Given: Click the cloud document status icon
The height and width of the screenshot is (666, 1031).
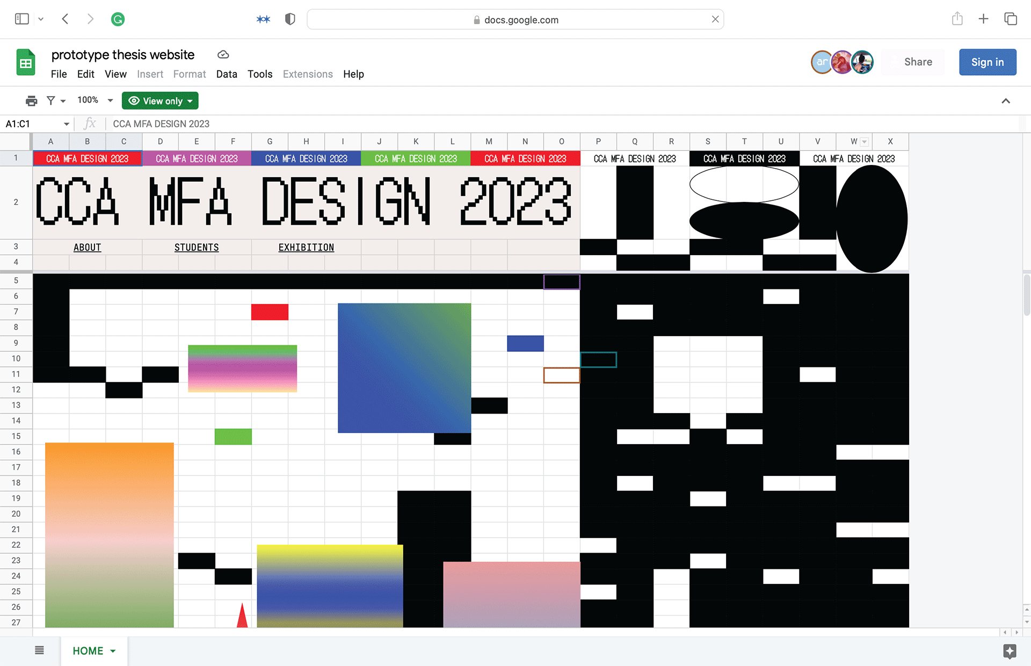Looking at the screenshot, I should coord(223,55).
